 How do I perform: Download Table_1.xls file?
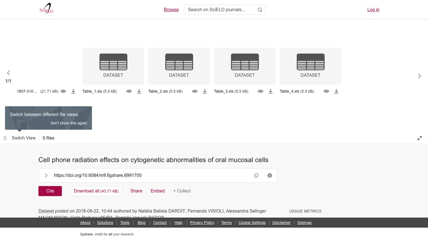coord(139,91)
